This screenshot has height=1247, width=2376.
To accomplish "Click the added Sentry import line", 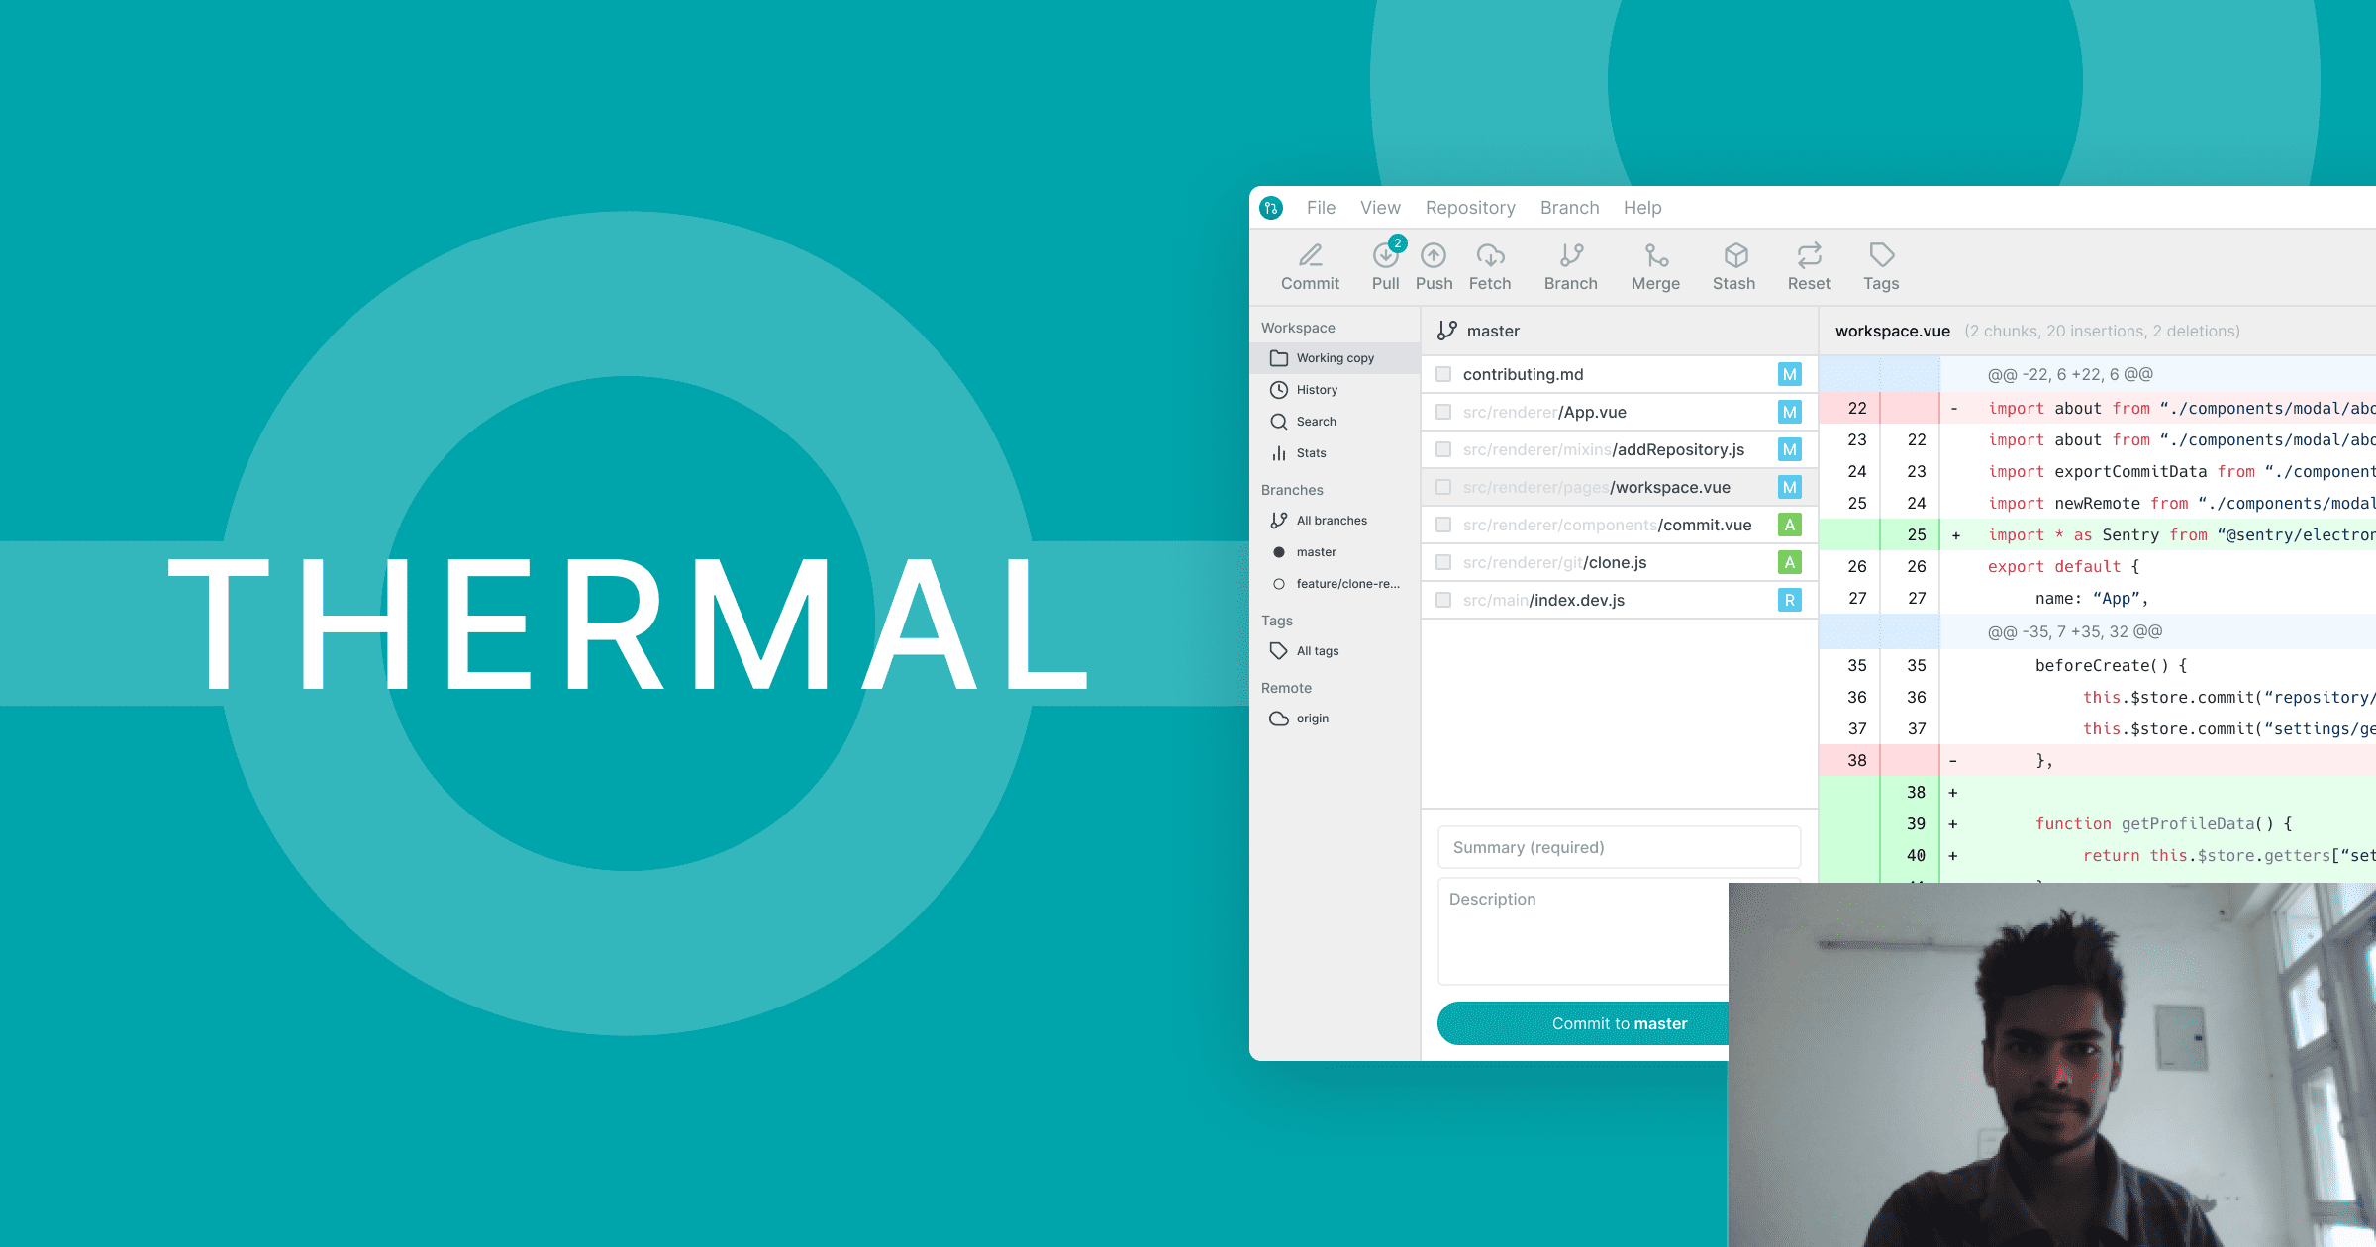I will point(2098,534).
